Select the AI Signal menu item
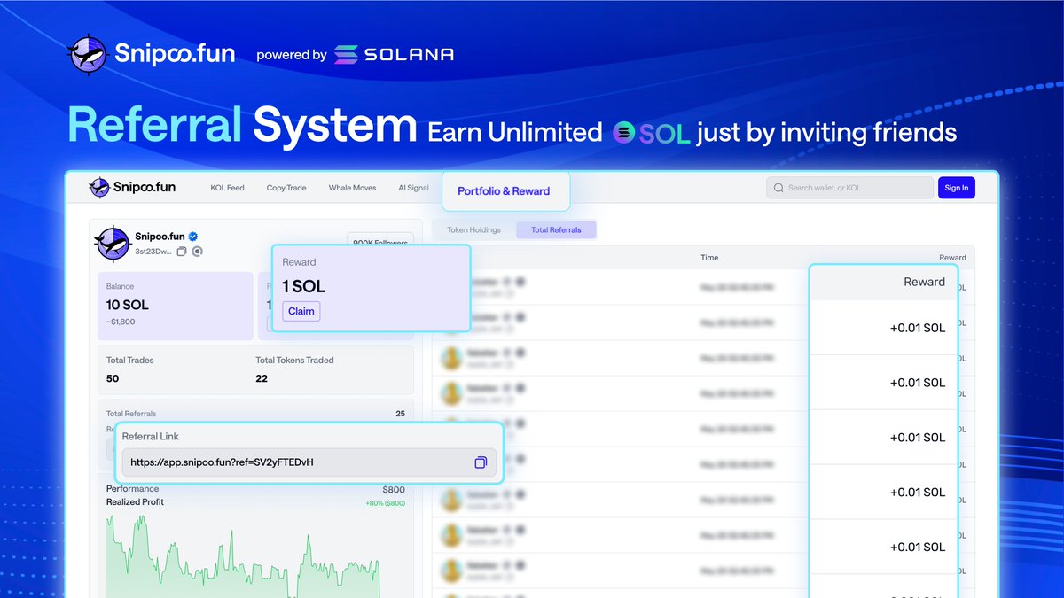 (x=413, y=188)
